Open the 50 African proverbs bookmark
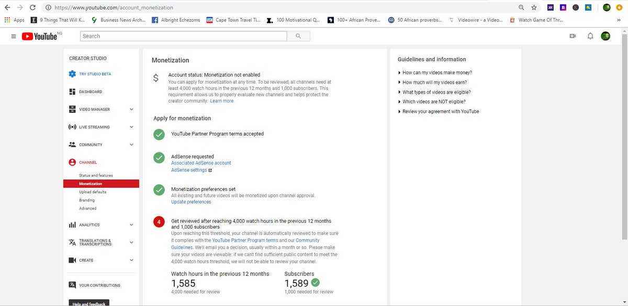This screenshot has width=628, height=306. (x=415, y=20)
